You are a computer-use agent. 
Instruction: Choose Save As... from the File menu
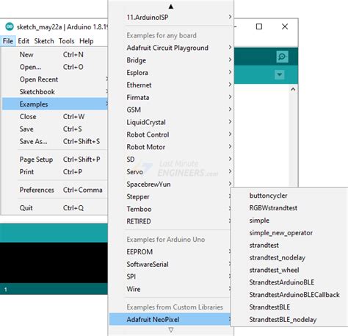click(x=55, y=141)
